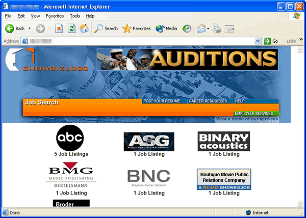Show browsing History with the clock icon
Viewport: 306px width, 218px height.
[187, 29]
